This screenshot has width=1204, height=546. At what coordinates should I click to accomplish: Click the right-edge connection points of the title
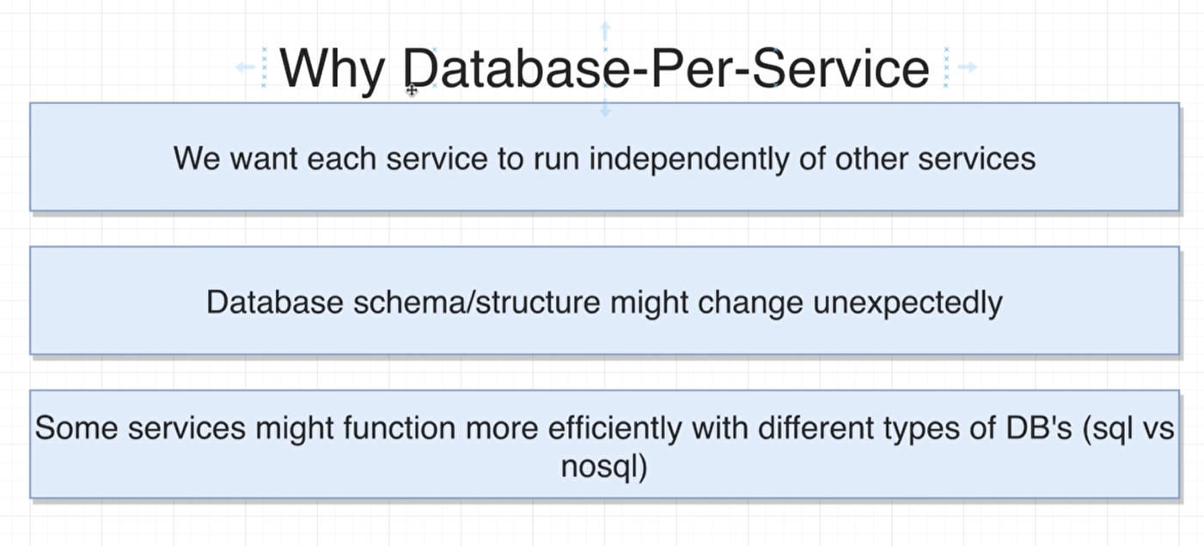pyautogui.click(x=946, y=67)
